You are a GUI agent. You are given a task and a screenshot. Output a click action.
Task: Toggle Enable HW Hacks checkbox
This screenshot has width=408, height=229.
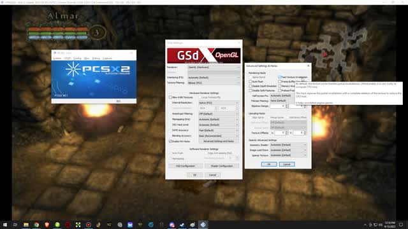(170, 141)
